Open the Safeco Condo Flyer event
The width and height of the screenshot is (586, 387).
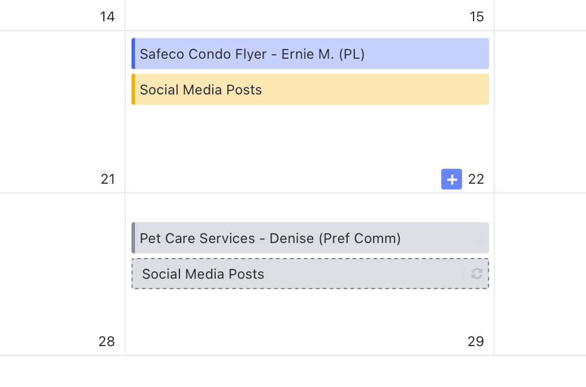click(310, 54)
